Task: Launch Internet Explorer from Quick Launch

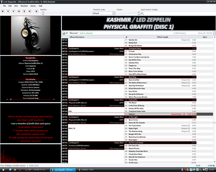Action: click(x=11, y=170)
